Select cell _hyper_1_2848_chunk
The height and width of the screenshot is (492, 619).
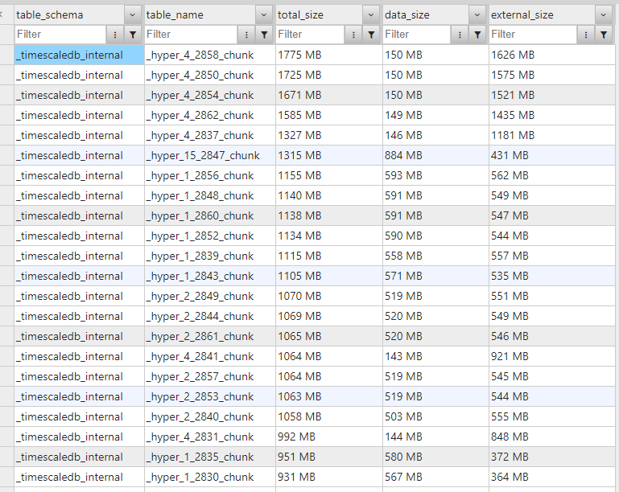[210, 195]
